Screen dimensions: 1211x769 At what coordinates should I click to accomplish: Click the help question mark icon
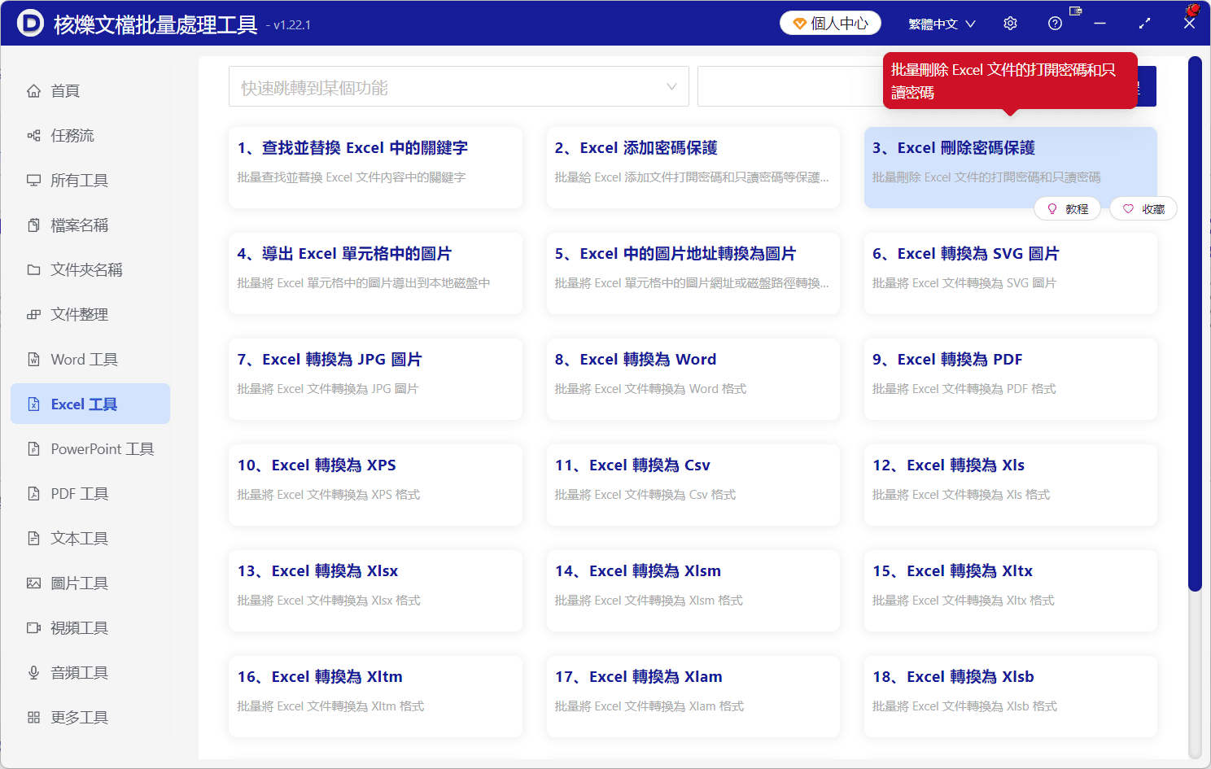(1055, 23)
